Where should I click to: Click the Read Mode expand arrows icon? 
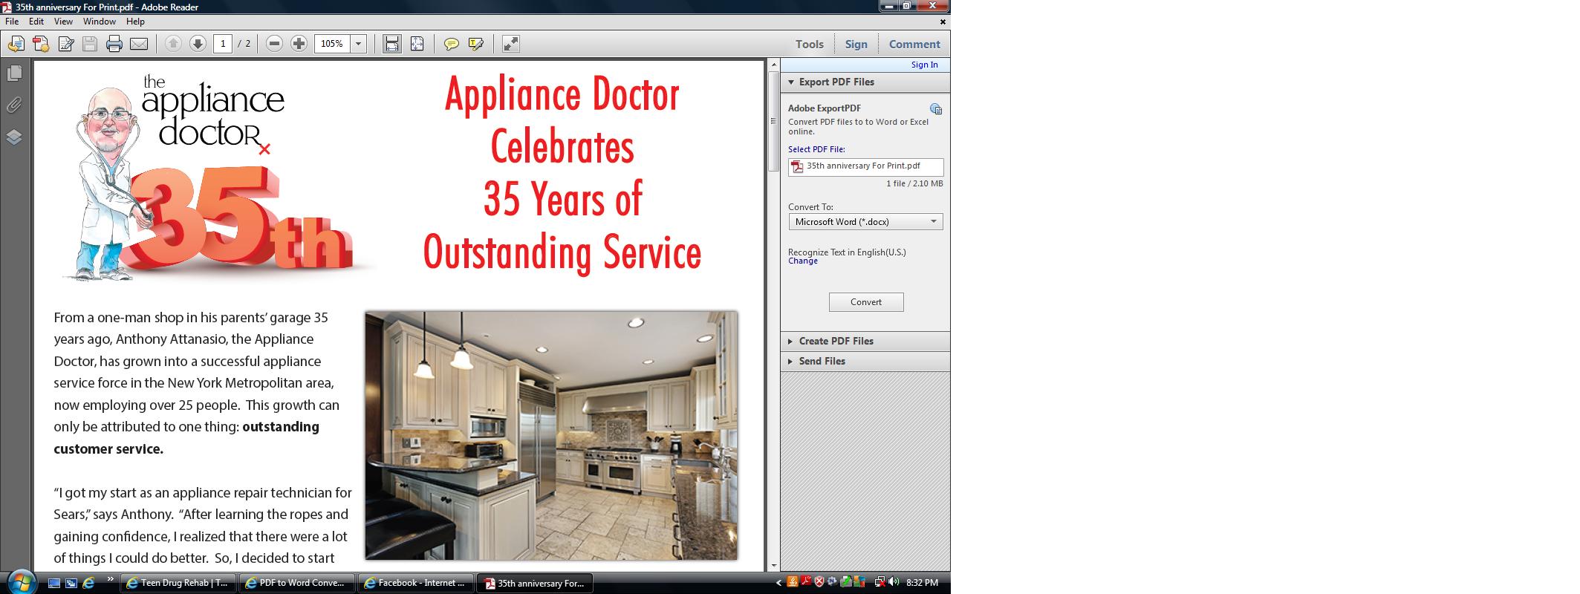pos(511,44)
